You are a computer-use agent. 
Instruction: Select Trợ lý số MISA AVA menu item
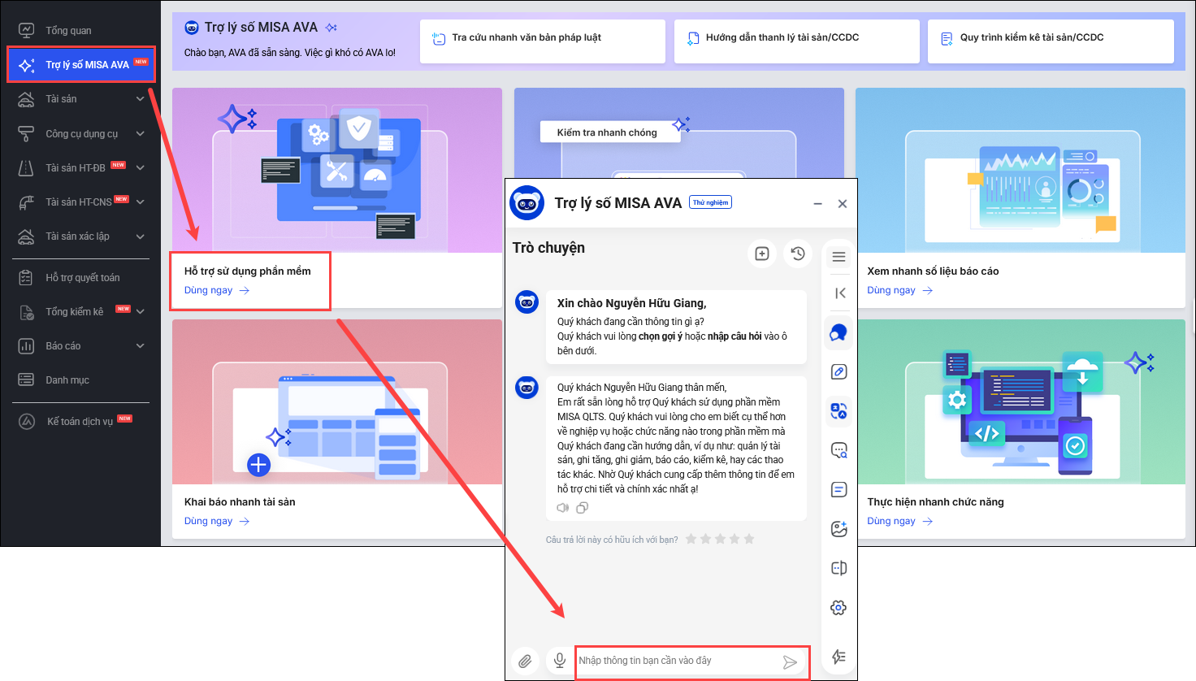tap(80, 64)
